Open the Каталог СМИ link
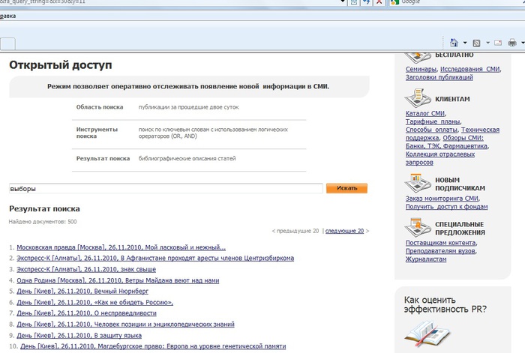This screenshot has height=353, width=525. tap(425, 113)
